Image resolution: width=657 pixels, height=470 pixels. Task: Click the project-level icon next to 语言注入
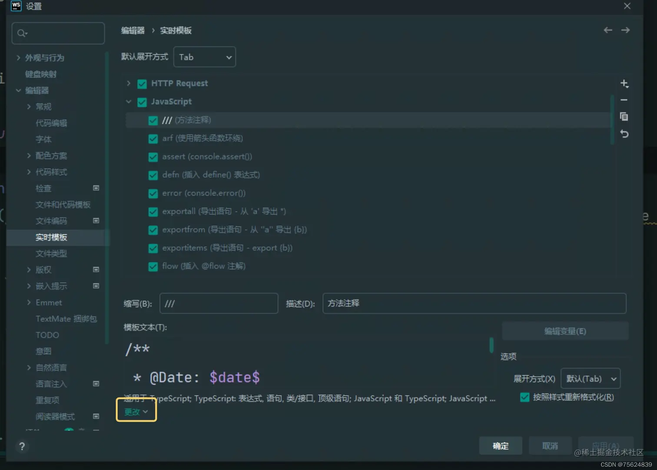pos(96,384)
